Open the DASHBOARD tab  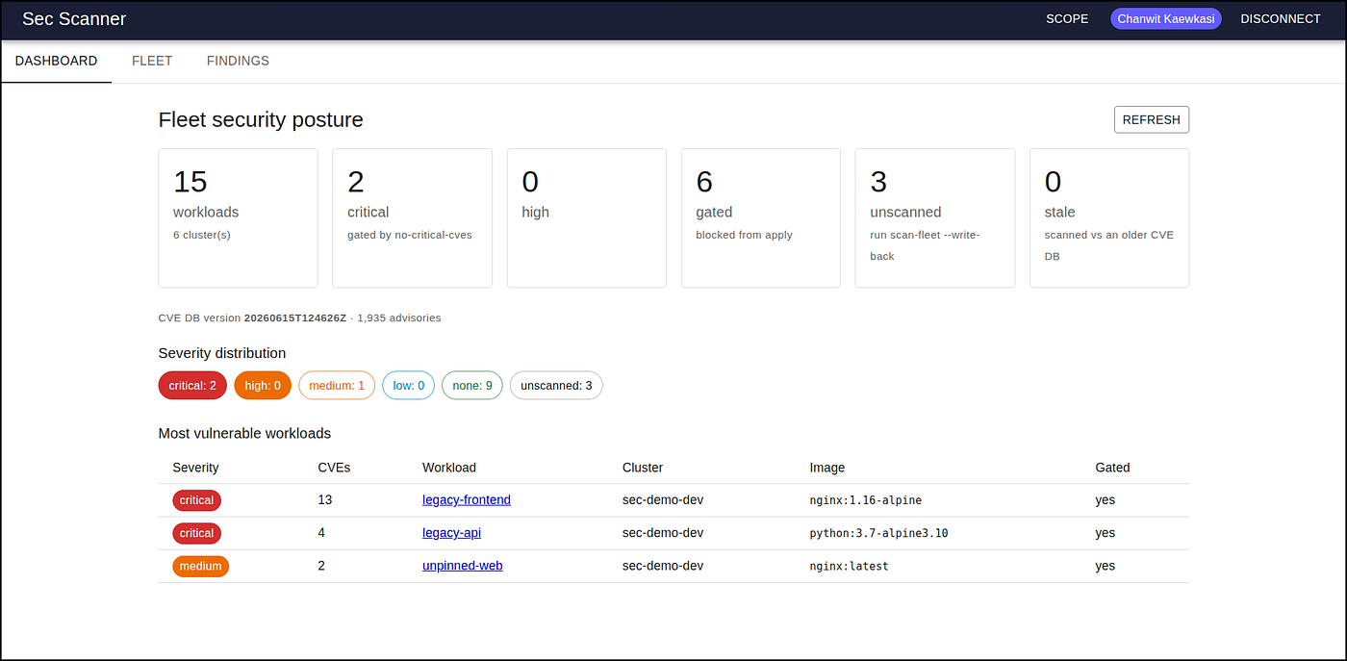56,61
